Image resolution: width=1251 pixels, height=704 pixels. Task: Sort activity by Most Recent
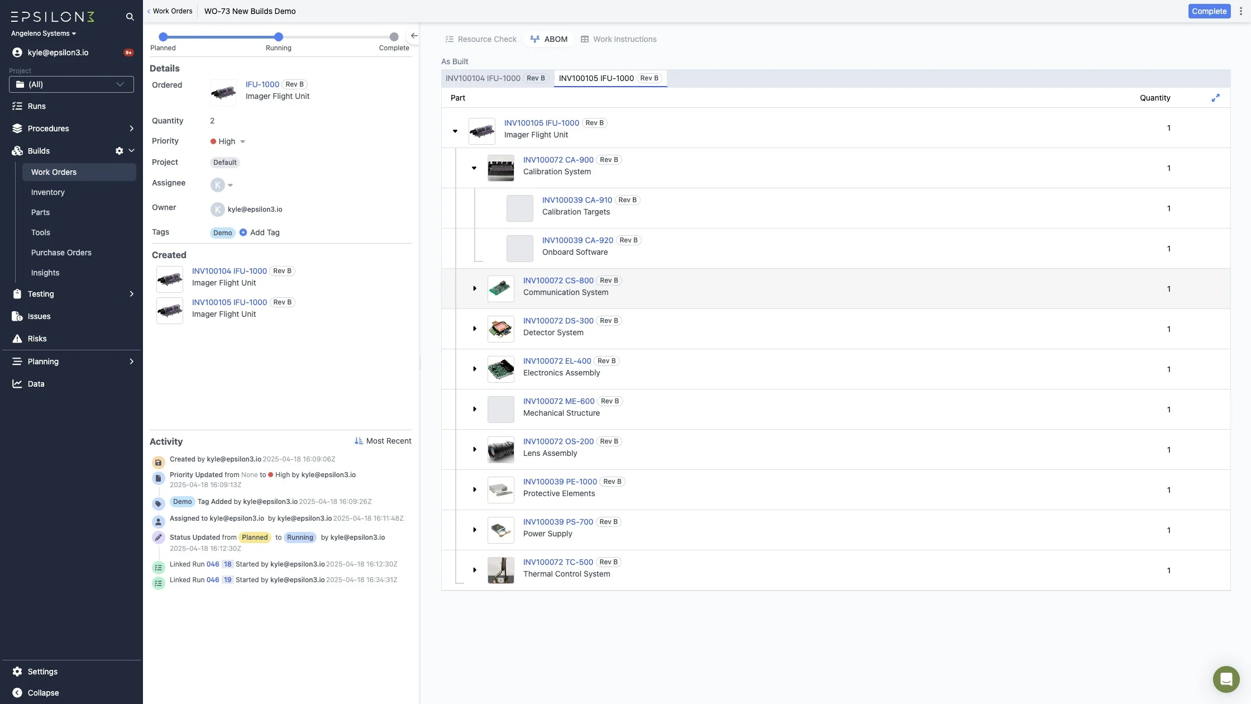pyautogui.click(x=383, y=441)
